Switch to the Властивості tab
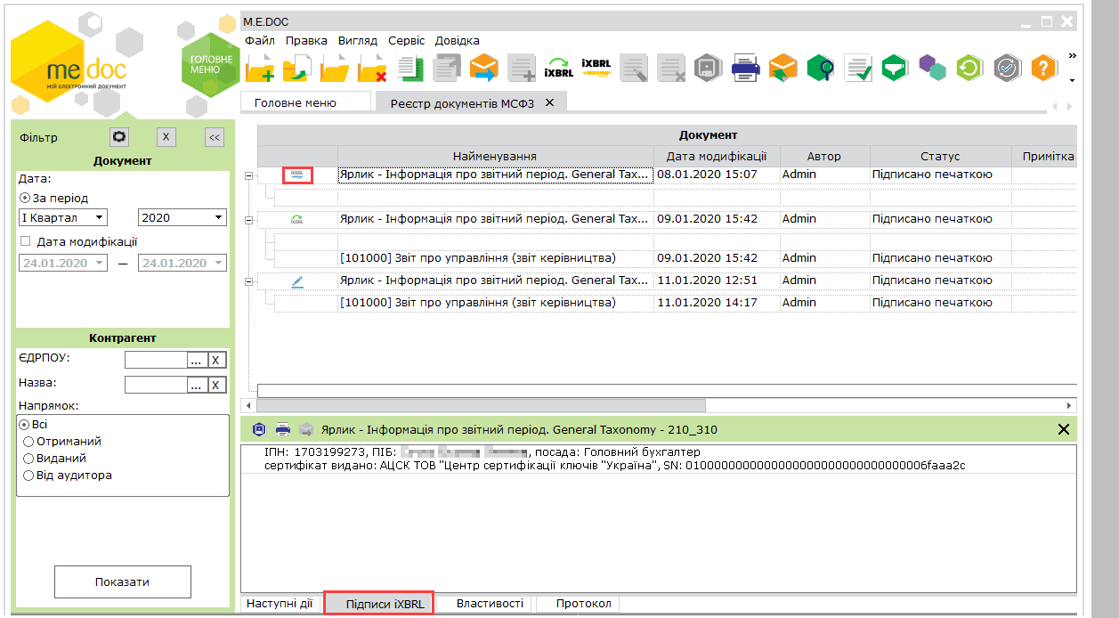The width and height of the screenshot is (1119, 618). (x=490, y=604)
